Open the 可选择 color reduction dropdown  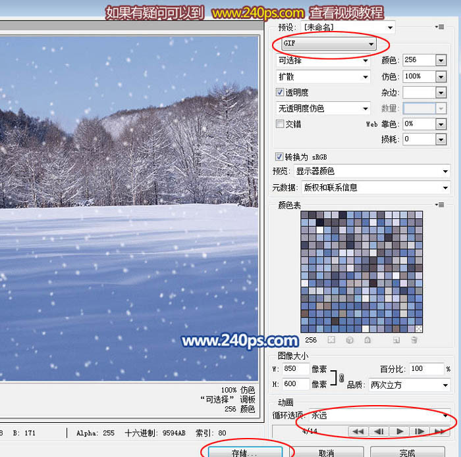(x=323, y=60)
